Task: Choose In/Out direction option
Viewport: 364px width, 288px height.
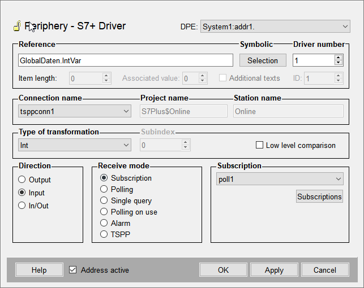Action: 22,206
